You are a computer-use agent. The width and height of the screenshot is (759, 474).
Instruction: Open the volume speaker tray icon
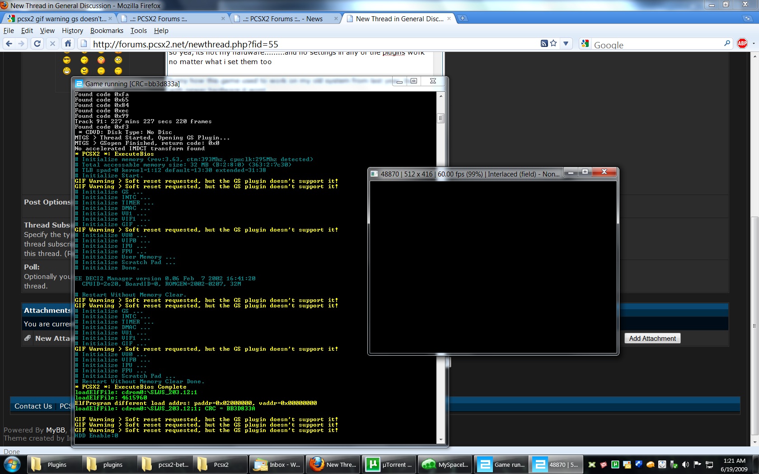tap(685, 464)
